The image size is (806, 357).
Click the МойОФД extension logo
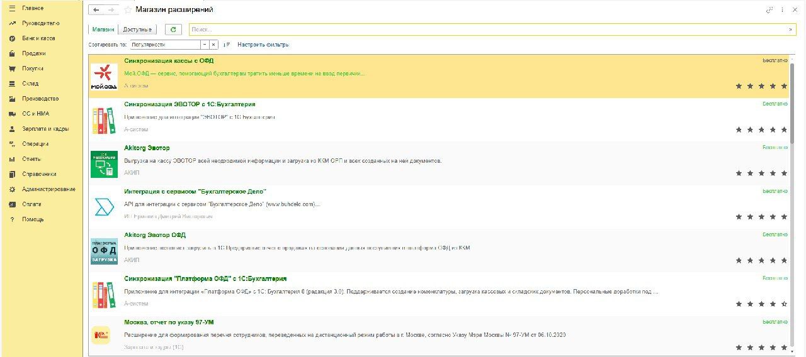click(104, 76)
